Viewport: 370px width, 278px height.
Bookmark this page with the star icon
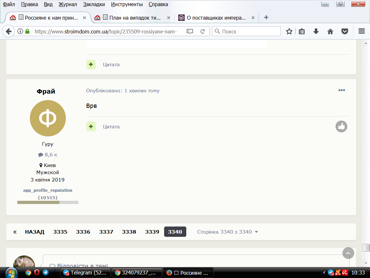point(289,32)
